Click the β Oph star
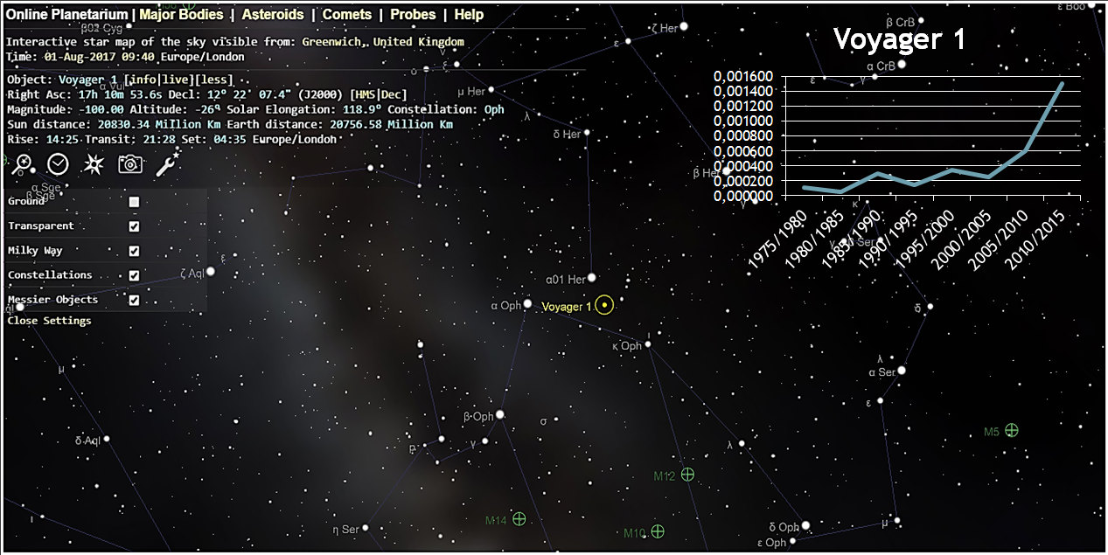This screenshot has width=1108, height=555. point(500,415)
